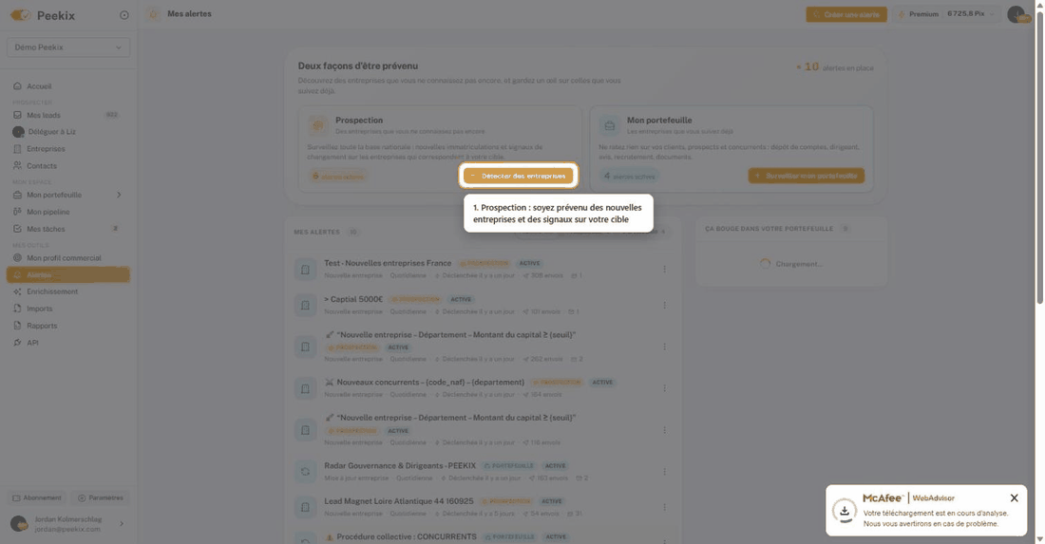Image resolution: width=1045 pixels, height=544 pixels.
Task: Click the Rapports document icon
Action: 17,326
